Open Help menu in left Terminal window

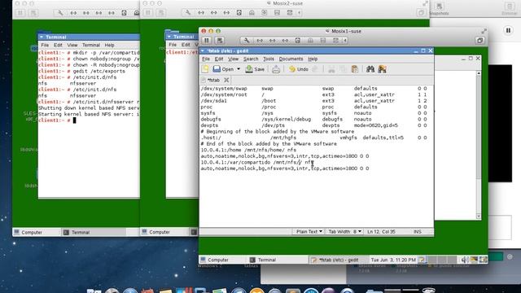109,45
